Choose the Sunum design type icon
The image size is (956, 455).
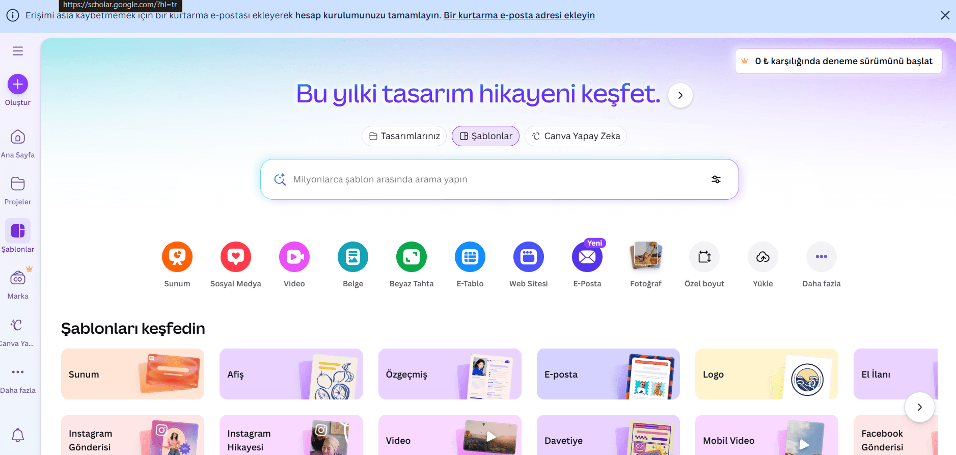[177, 257]
